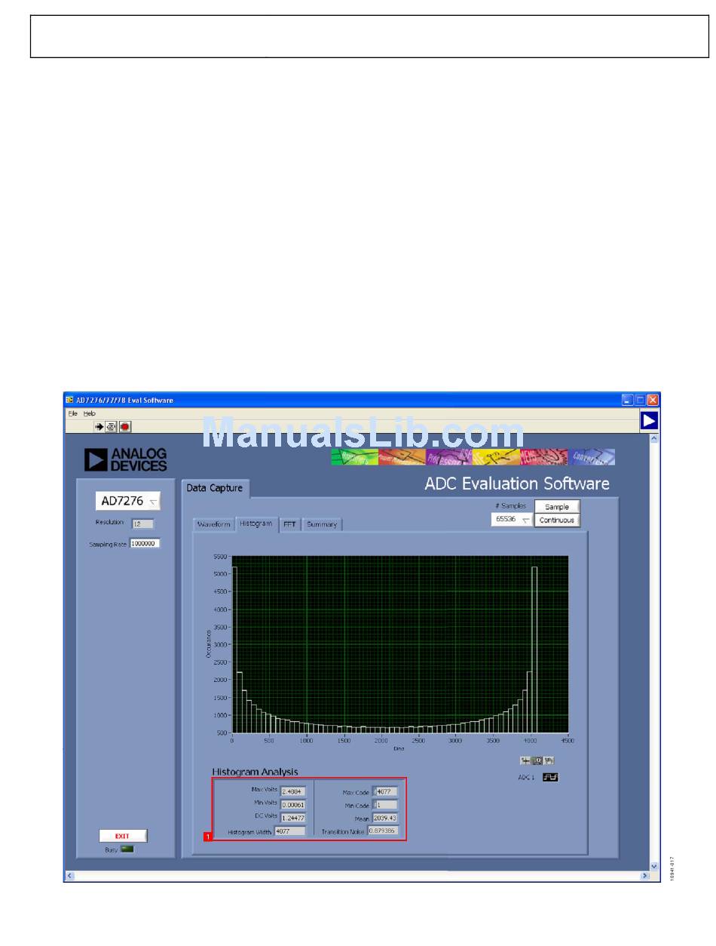
Task: Click the Max Code value field
Action: (x=384, y=792)
